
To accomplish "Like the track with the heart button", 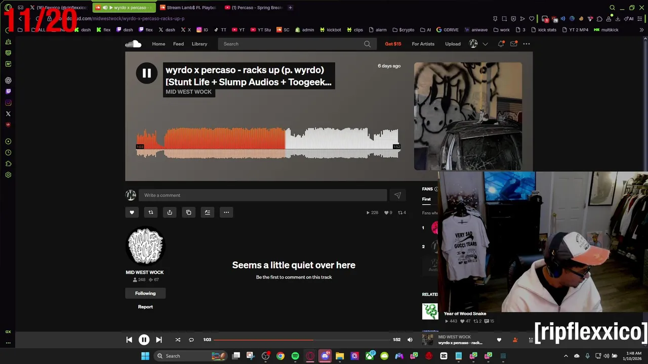I will click(132, 212).
